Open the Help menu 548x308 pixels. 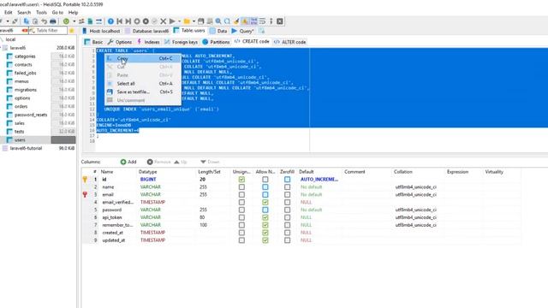click(x=73, y=12)
